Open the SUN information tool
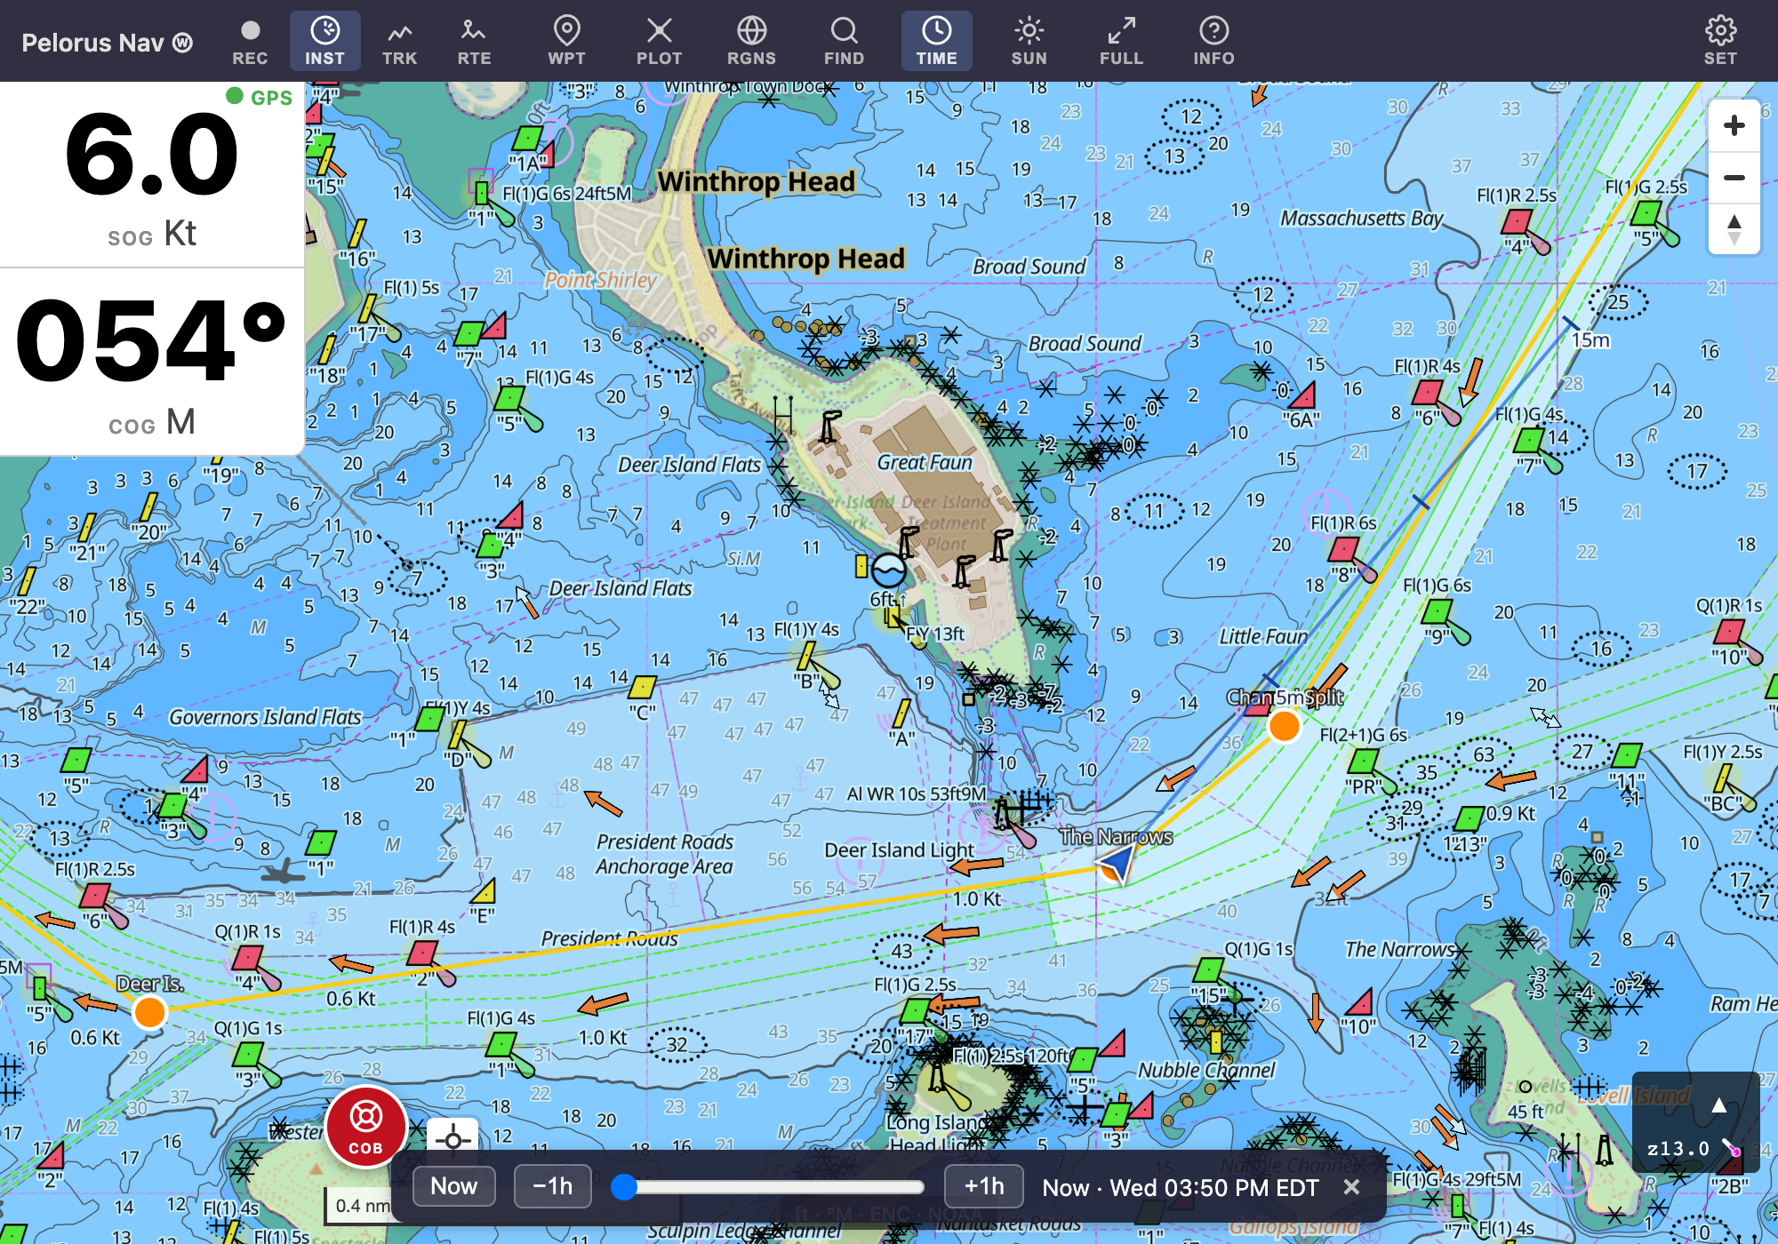This screenshot has width=1778, height=1244. (x=1029, y=42)
